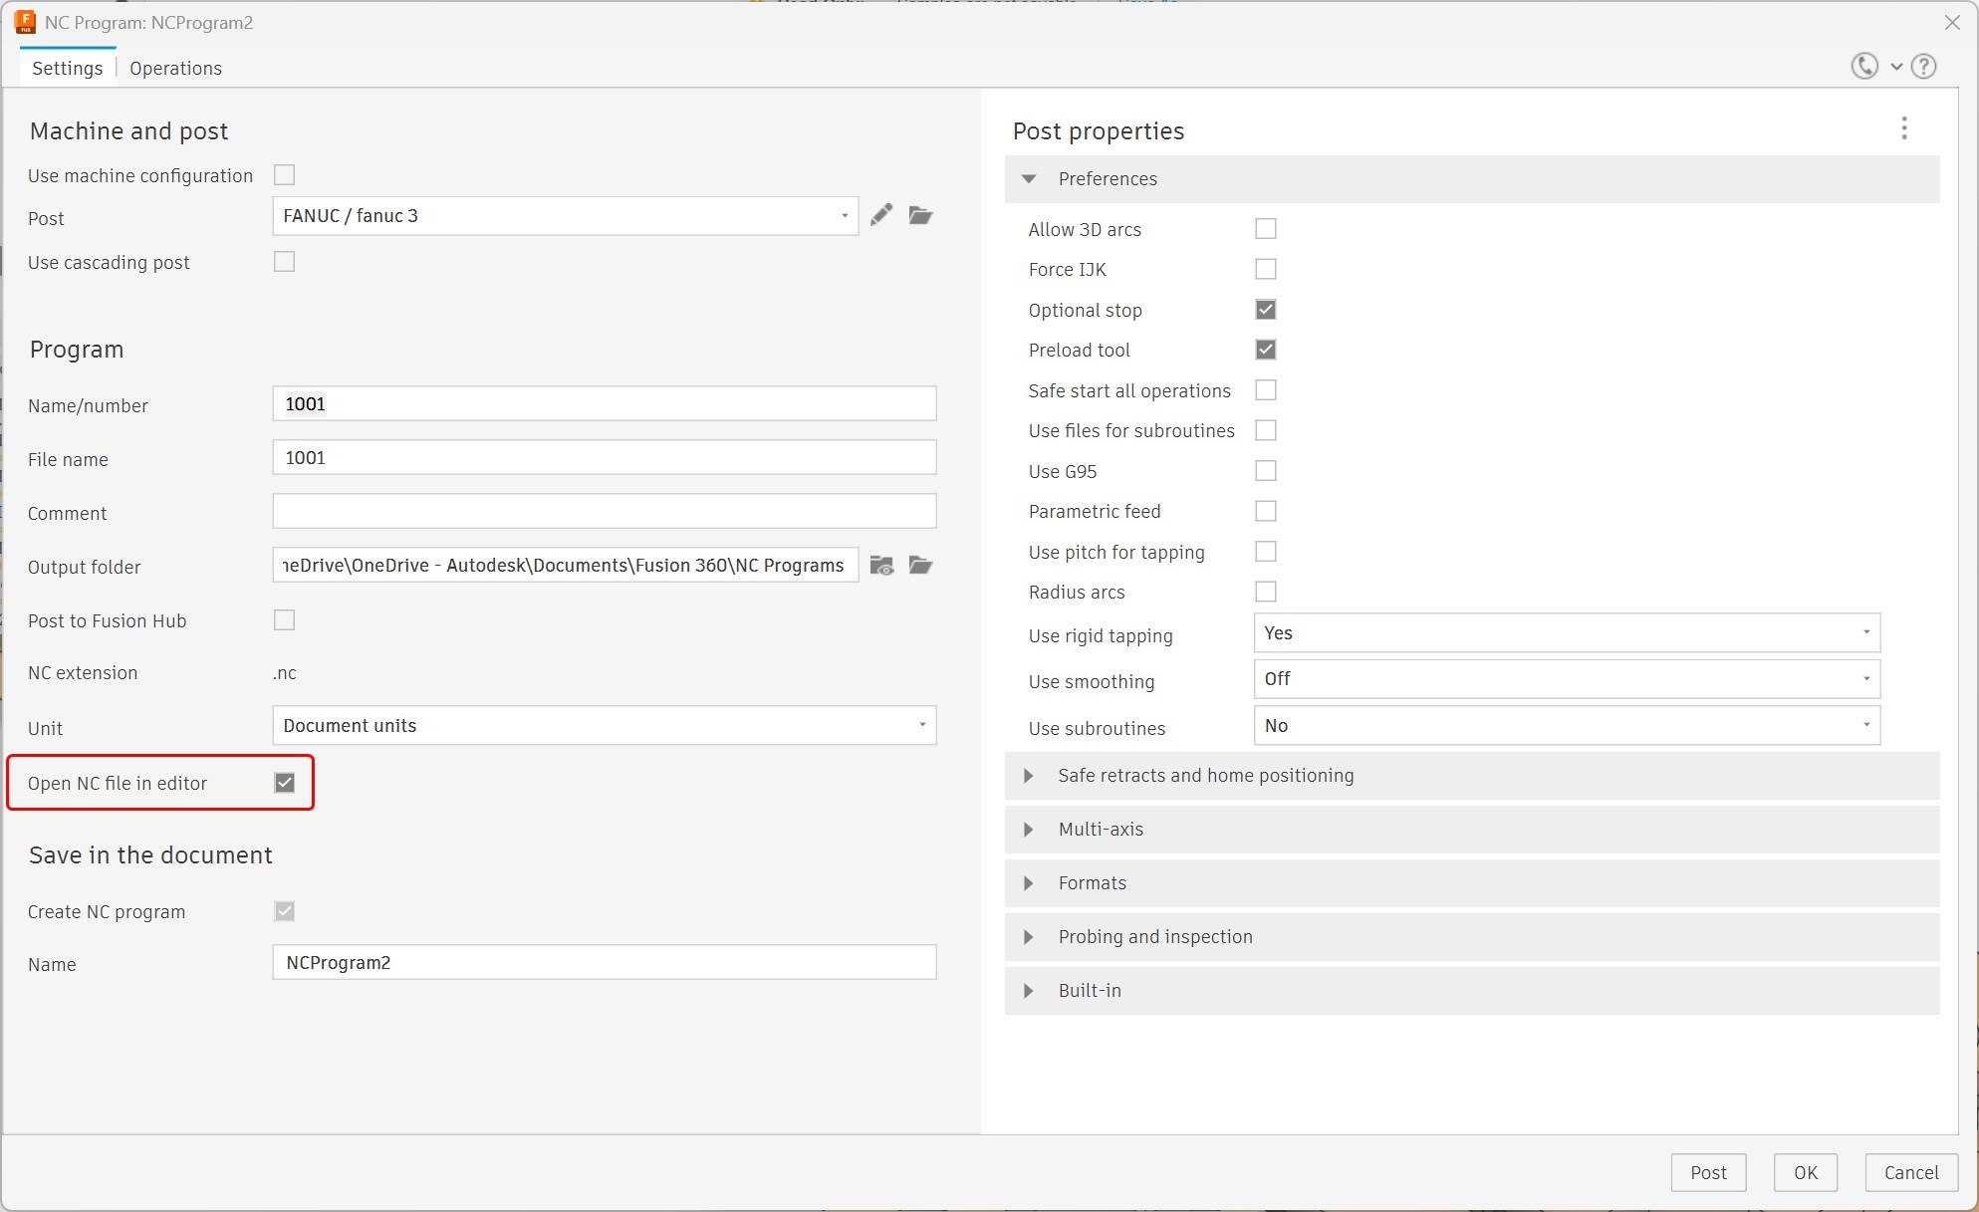Open the Post properties three-dot menu
Viewport: 1979px width, 1212px height.
pos(1903,128)
